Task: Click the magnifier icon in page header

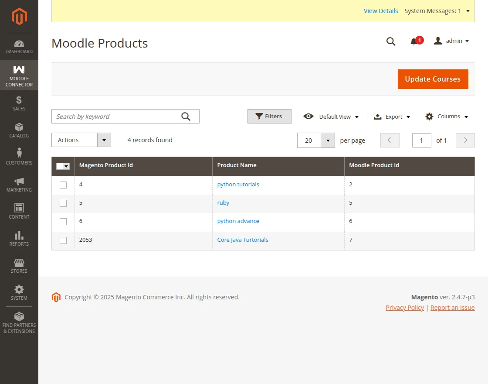Action: (x=391, y=41)
